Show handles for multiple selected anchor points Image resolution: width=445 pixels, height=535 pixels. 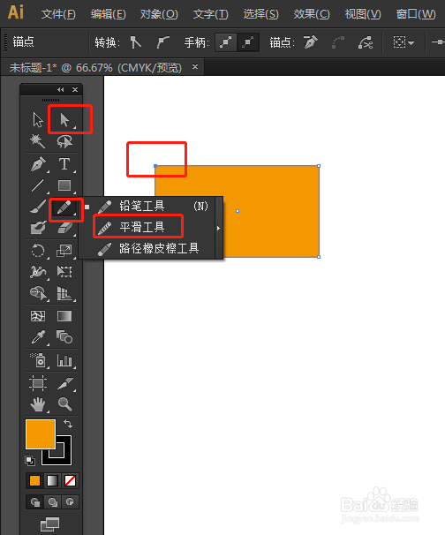tap(225, 42)
